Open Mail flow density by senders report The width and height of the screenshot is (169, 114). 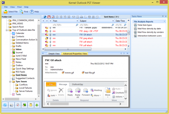click(150, 32)
